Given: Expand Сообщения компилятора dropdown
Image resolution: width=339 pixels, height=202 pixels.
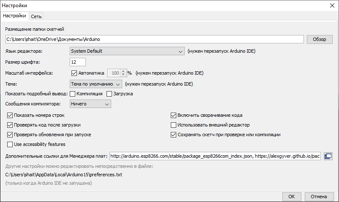Looking at the screenshot, I should [90, 103].
